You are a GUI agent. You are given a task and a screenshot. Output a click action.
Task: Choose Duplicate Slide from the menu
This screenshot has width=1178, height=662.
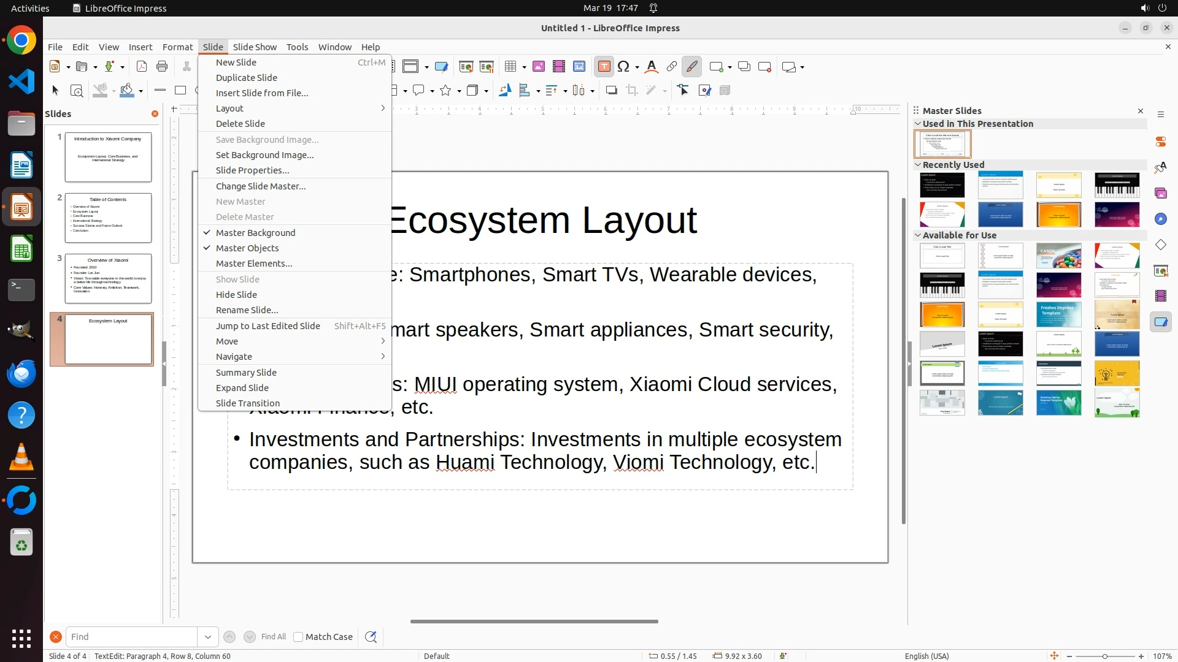pos(246,78)
